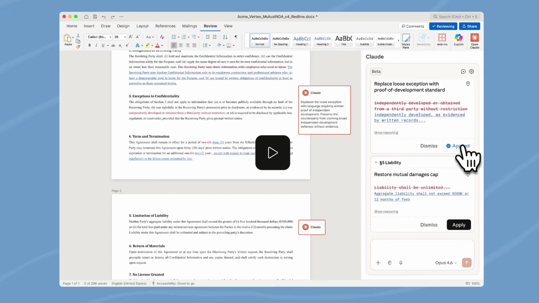Click the Share button
Screen dimensions: 539x303
469,26
